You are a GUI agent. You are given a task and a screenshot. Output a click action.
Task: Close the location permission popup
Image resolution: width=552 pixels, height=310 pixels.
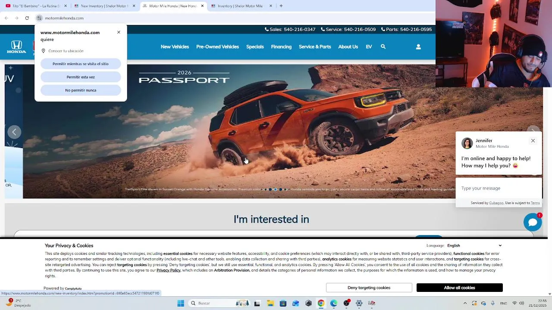point(119,32)
